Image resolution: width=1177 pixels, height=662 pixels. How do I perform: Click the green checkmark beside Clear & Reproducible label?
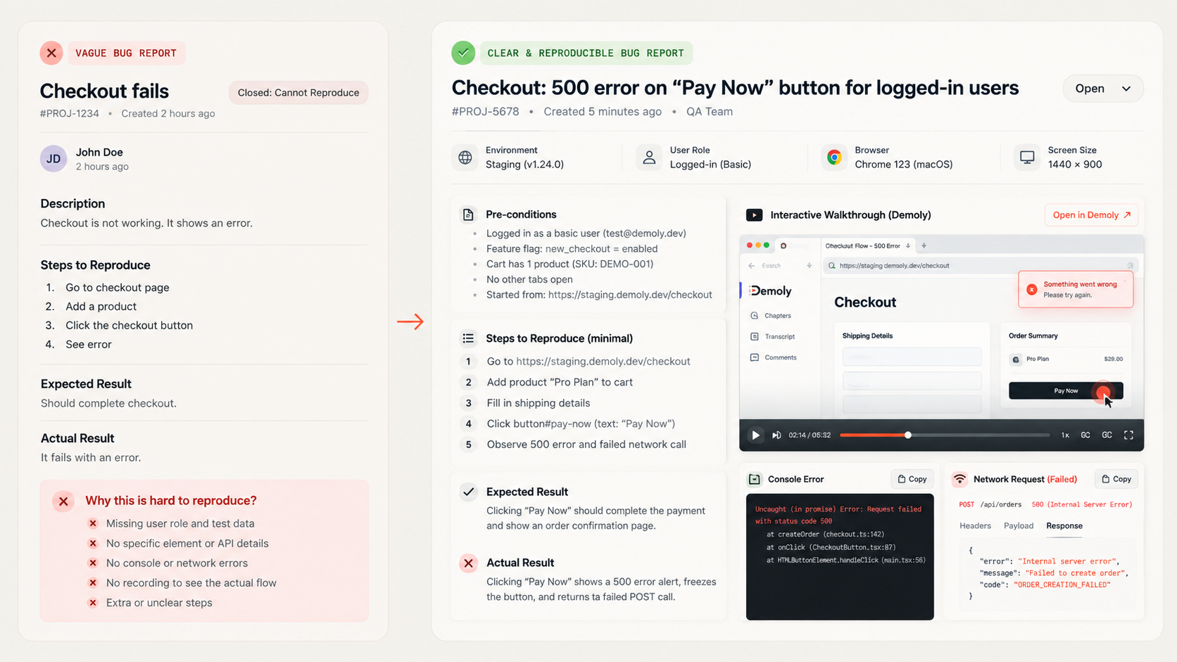click(463, 53)
